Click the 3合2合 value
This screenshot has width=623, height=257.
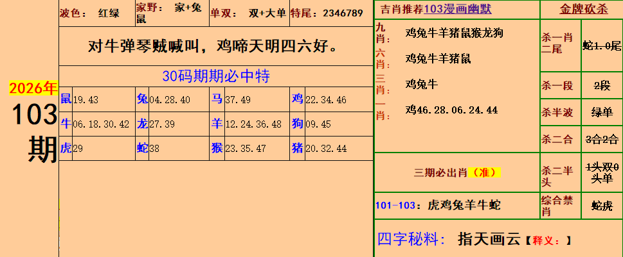[602, 139]
